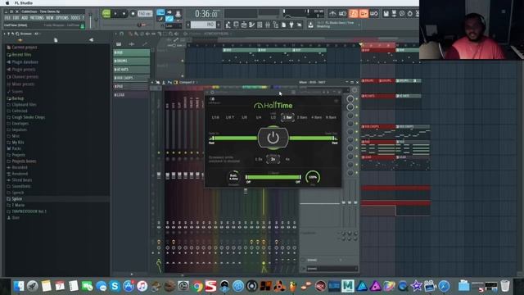Select the 808 pattern in the picker

132,52
